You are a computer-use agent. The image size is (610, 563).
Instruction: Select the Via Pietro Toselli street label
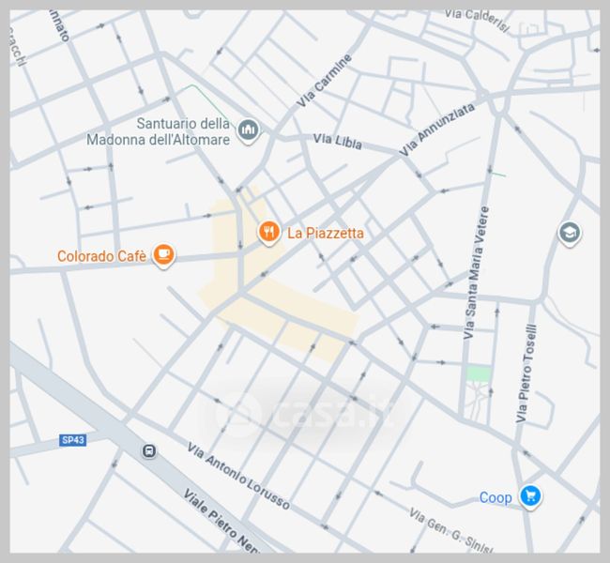coord(526,373)
